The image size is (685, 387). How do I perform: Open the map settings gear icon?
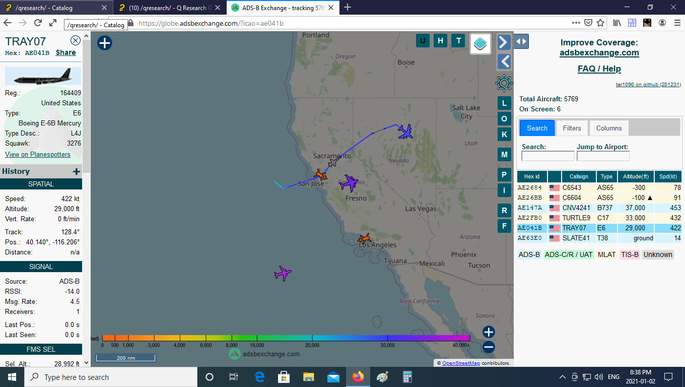pos(504,83)
